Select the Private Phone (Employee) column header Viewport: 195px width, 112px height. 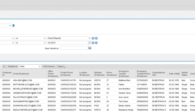click(69, 74)
